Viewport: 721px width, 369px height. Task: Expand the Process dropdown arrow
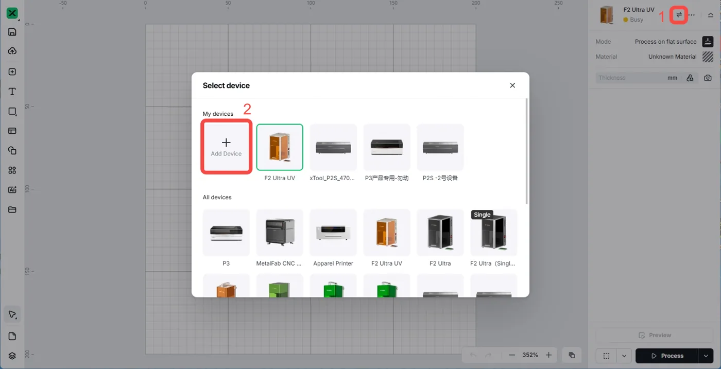[706, 356]
